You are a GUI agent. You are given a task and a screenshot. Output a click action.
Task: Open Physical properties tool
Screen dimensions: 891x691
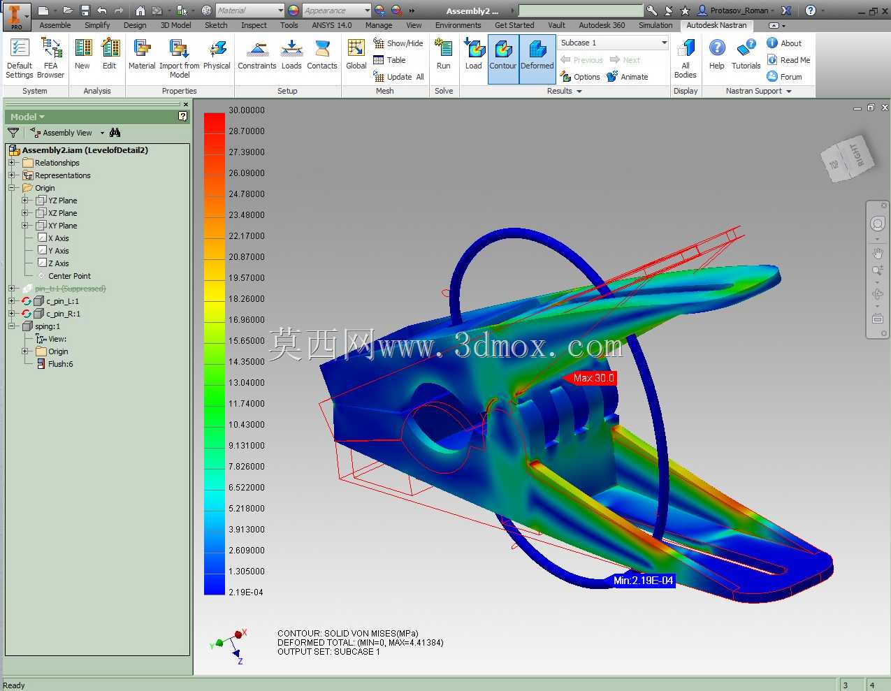tap(217, 54)
